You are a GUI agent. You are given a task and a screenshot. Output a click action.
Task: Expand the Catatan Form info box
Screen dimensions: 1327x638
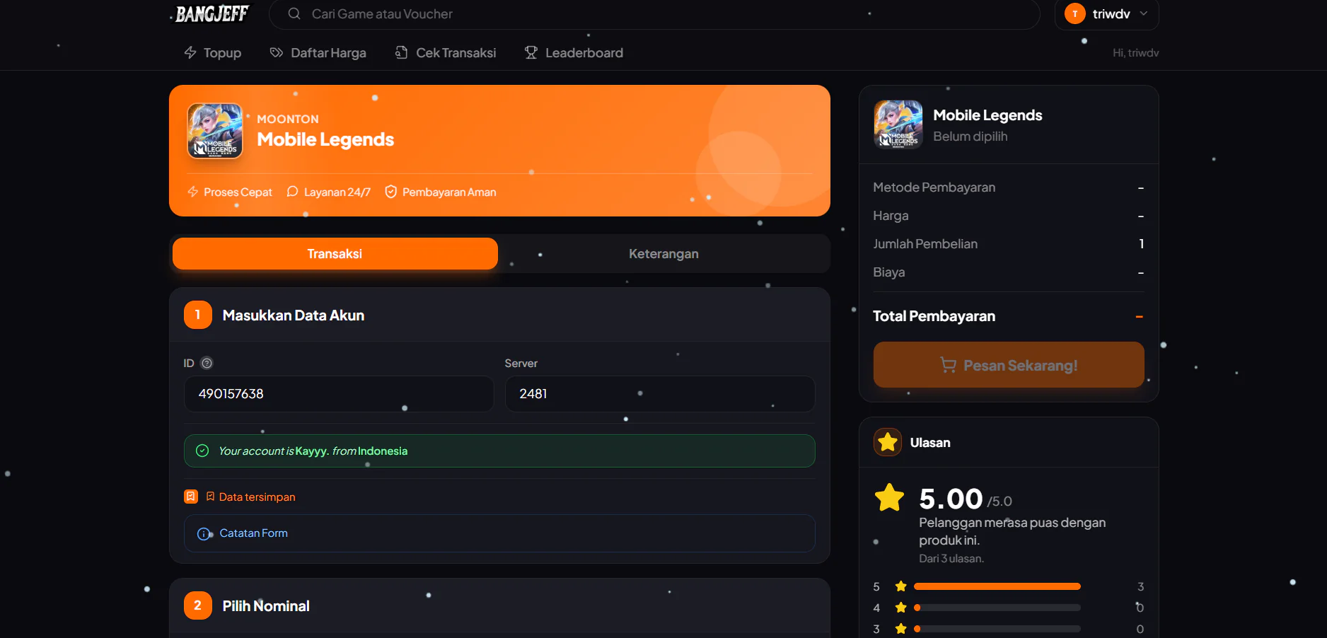coord(499,533)
